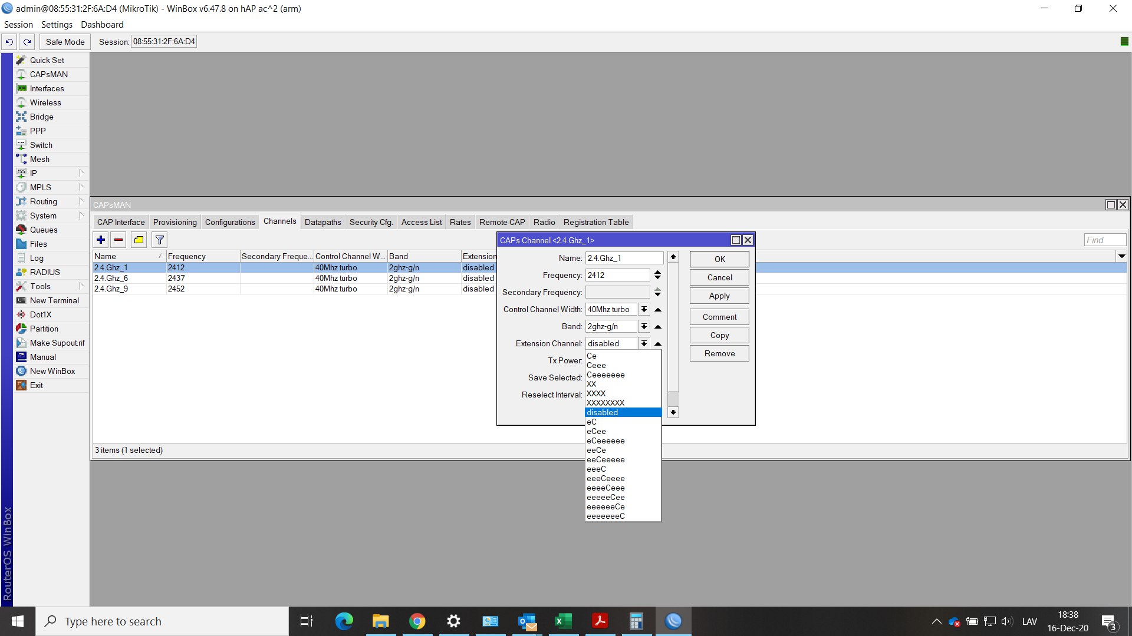Image resolution: width=1132 pixels, height=636 pixels.
Task: Launch New WinBox
Action: click(x=52, y=371)
